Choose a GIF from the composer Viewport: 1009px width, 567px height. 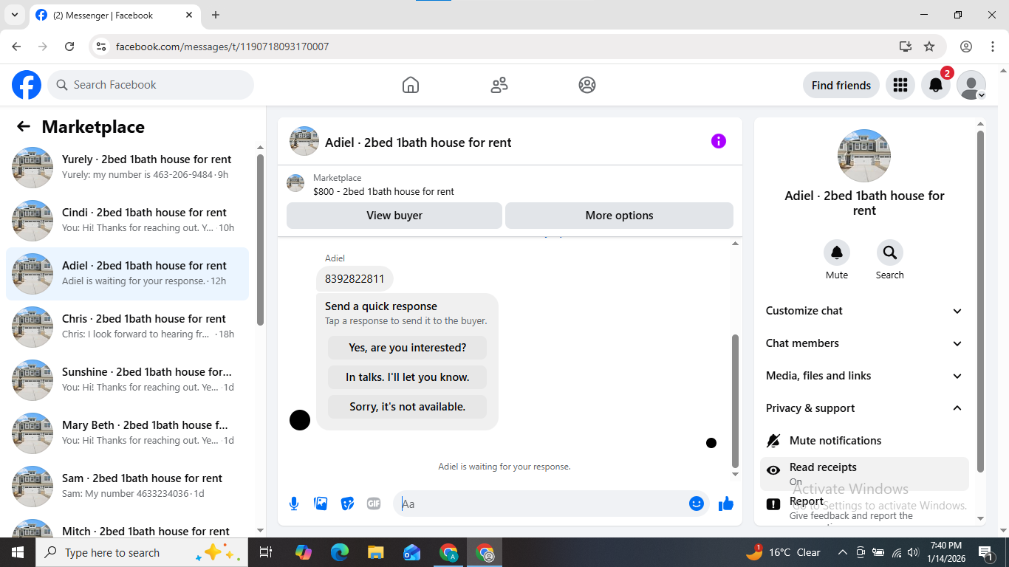374,504
